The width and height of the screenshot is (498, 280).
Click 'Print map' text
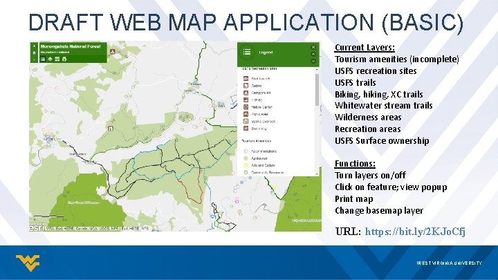(x=354, y=199)
